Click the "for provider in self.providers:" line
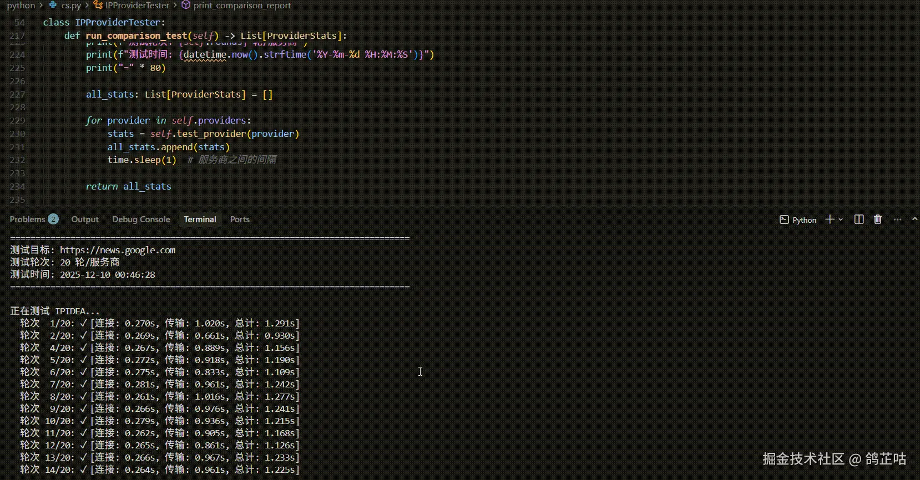920x480 pixels. coord(168,120)
